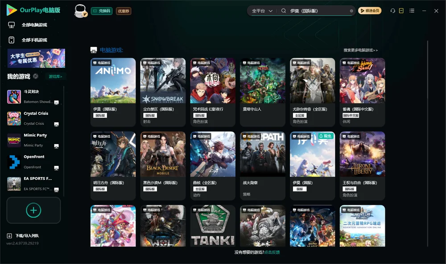Screen dimensions: 446x264
Task: Open customer service headset icon
Action: (x=393, y=11)
